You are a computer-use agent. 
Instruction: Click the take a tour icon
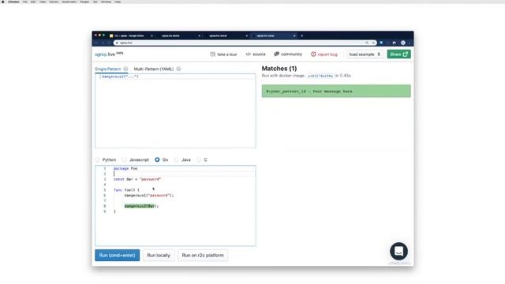[x=212, y=54]
